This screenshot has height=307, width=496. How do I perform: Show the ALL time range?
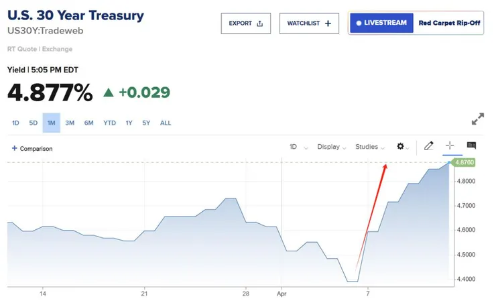166,123
